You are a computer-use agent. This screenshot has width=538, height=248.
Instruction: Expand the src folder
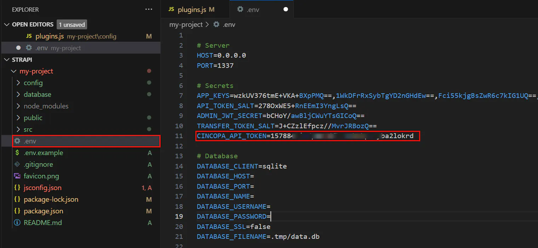18,129
